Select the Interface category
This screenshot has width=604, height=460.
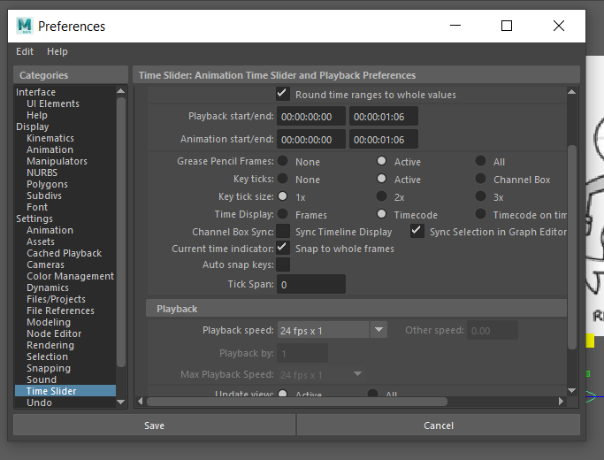[x=35, y=92]
